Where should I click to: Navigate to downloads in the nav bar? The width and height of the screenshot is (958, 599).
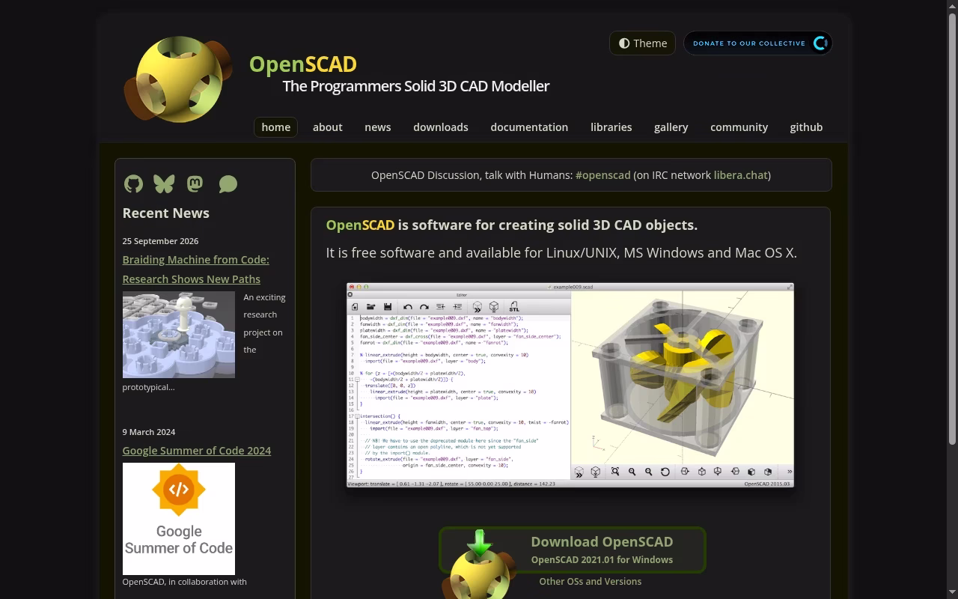pyautogui.click(x=441, y=127)
